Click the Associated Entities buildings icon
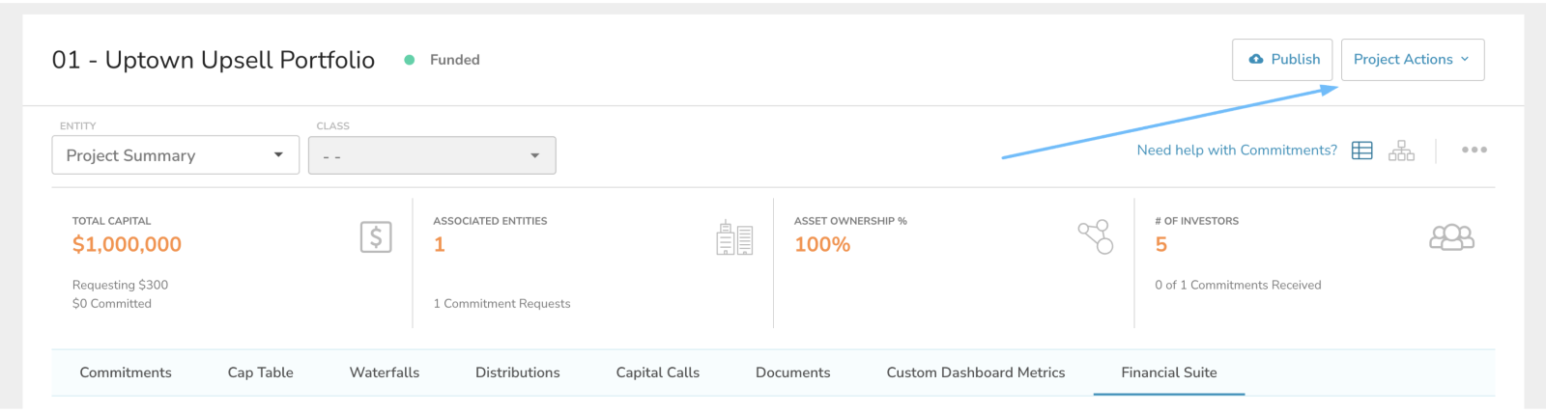Viewport: 1546px width, 413px height. click(734, 238)
